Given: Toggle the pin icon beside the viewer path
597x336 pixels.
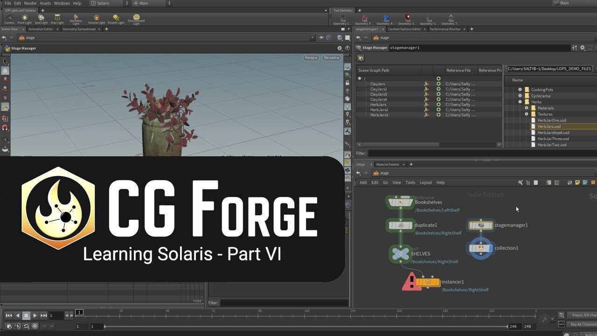Looking at the screenshot, I should tap(322, 38).
